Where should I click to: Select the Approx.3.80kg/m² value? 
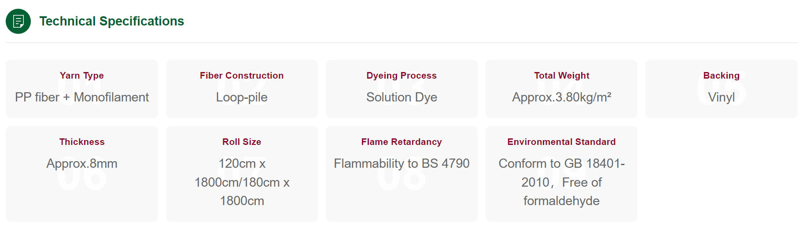pyautogui.click(x=562, y=97)
